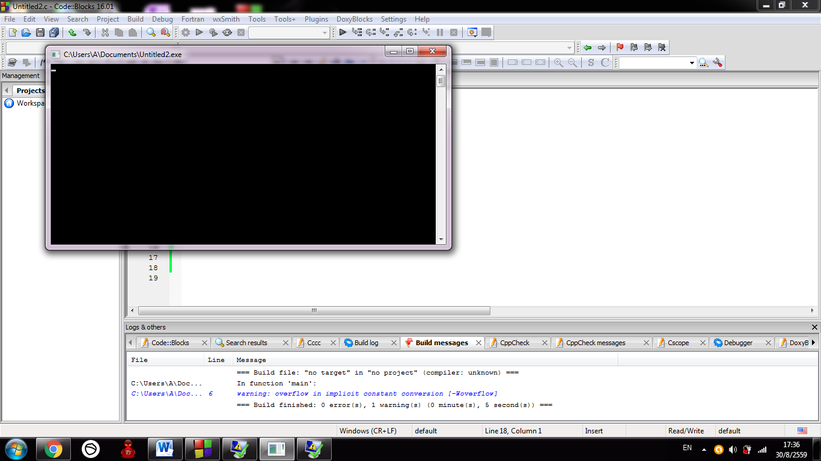Screen dimensions: 821x461
Task: Jump back with the green arrow
Action: coord(588,47)
